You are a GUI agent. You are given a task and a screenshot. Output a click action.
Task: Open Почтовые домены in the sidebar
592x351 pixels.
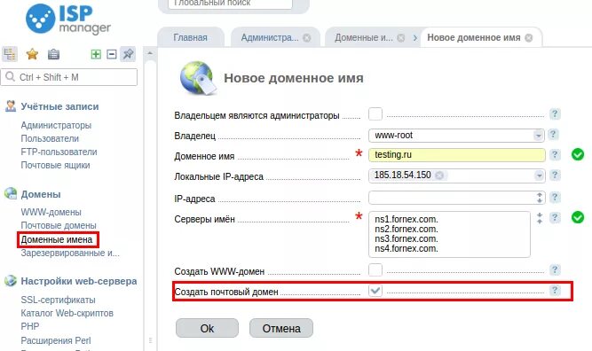tap(59, 225)
